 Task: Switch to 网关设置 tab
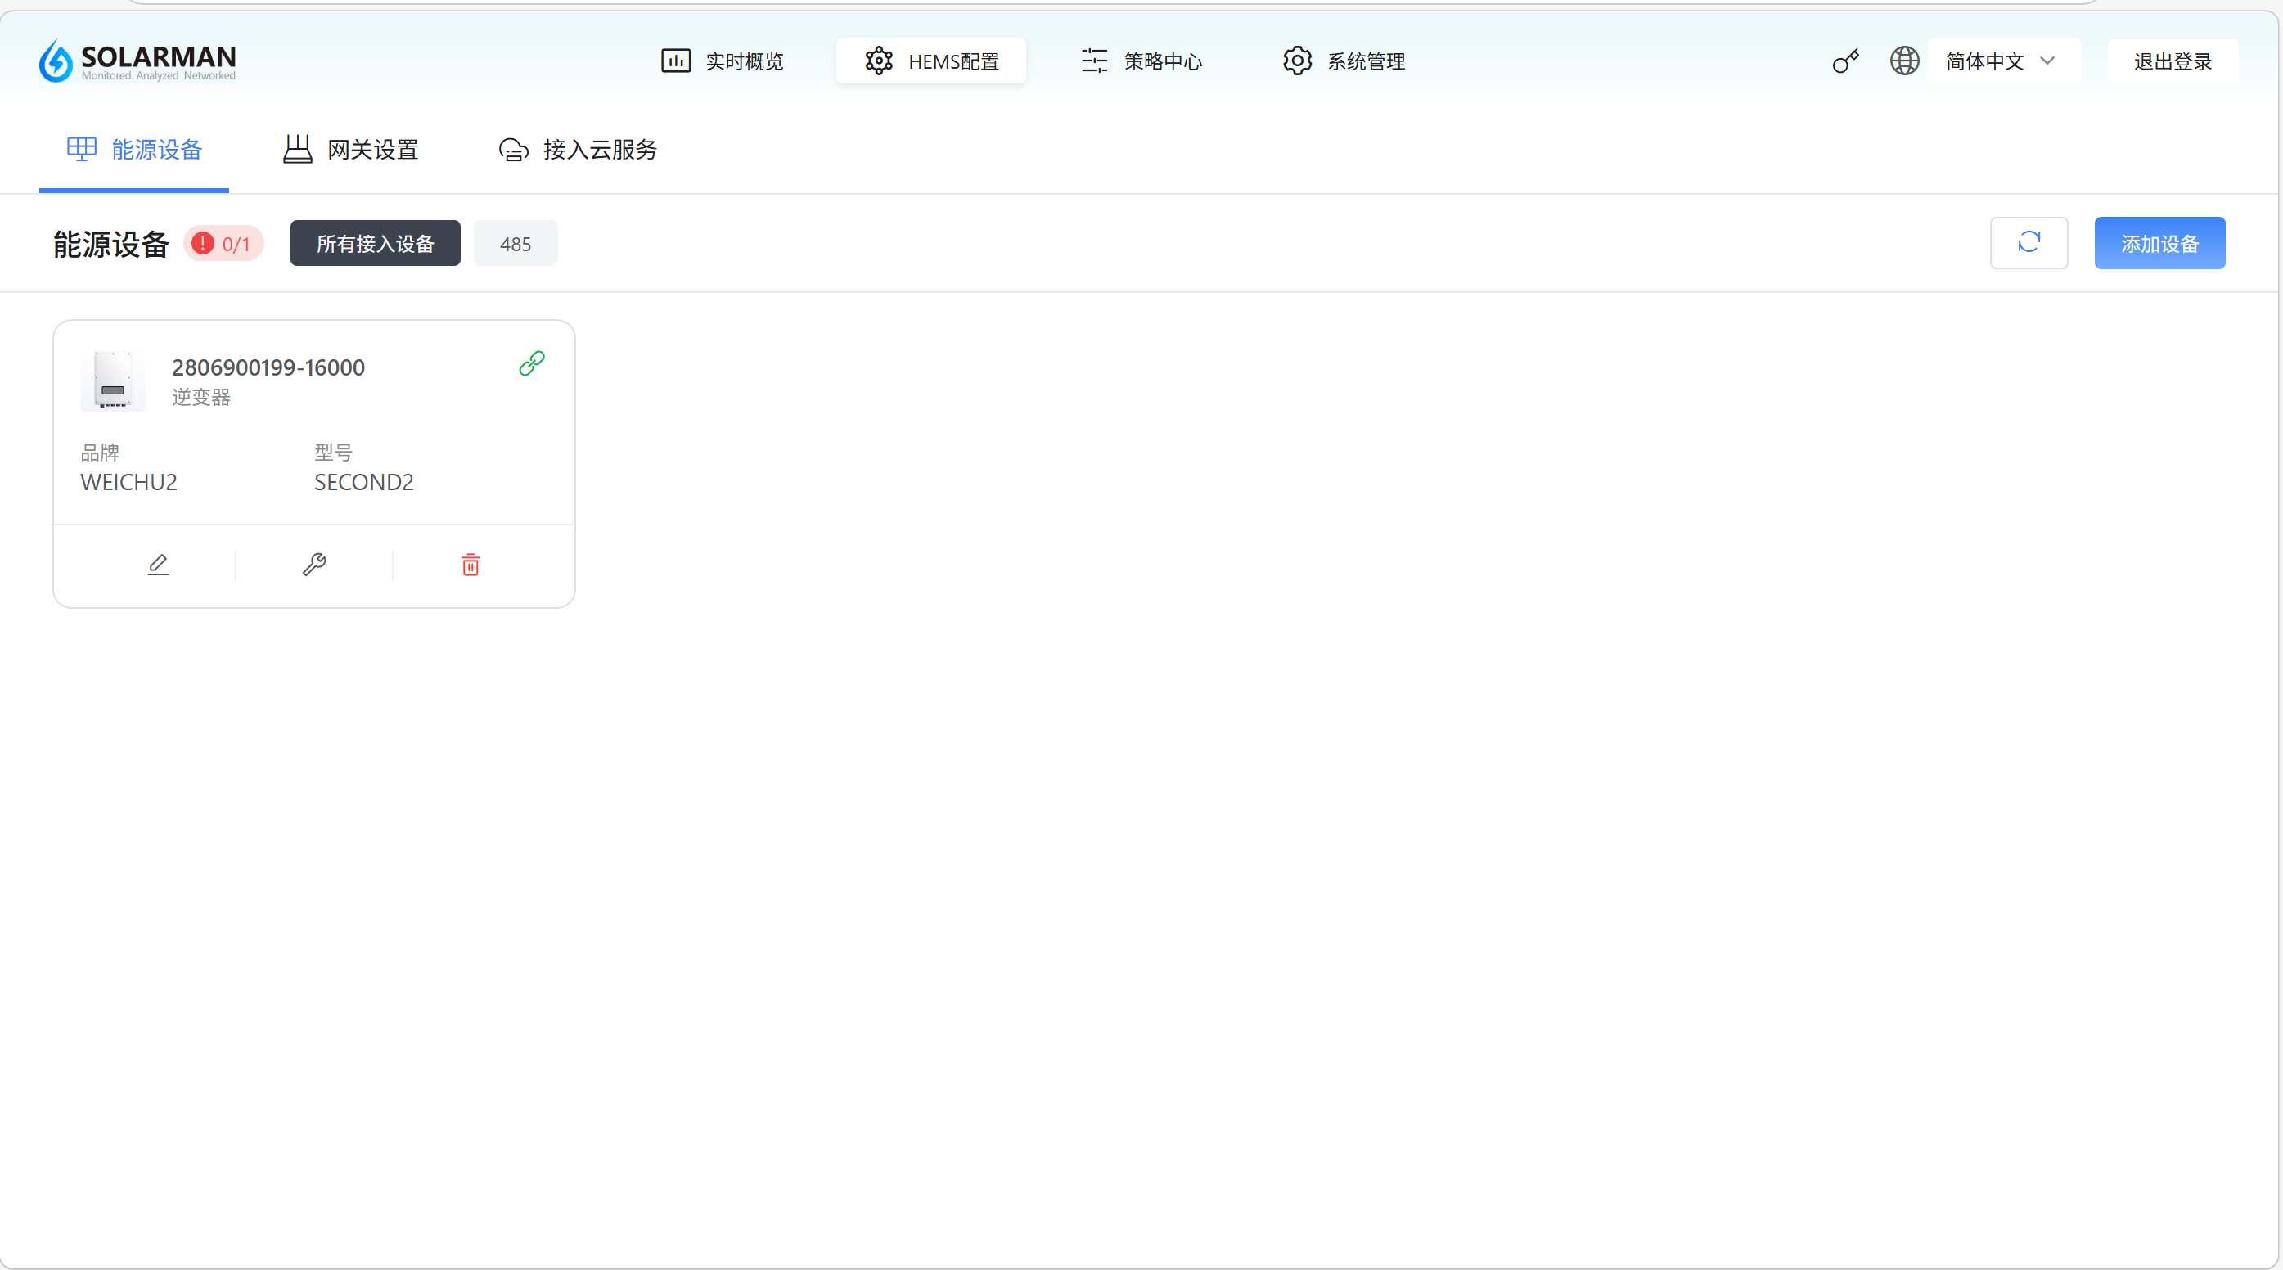pyautogui.click(x=351, y=150)
